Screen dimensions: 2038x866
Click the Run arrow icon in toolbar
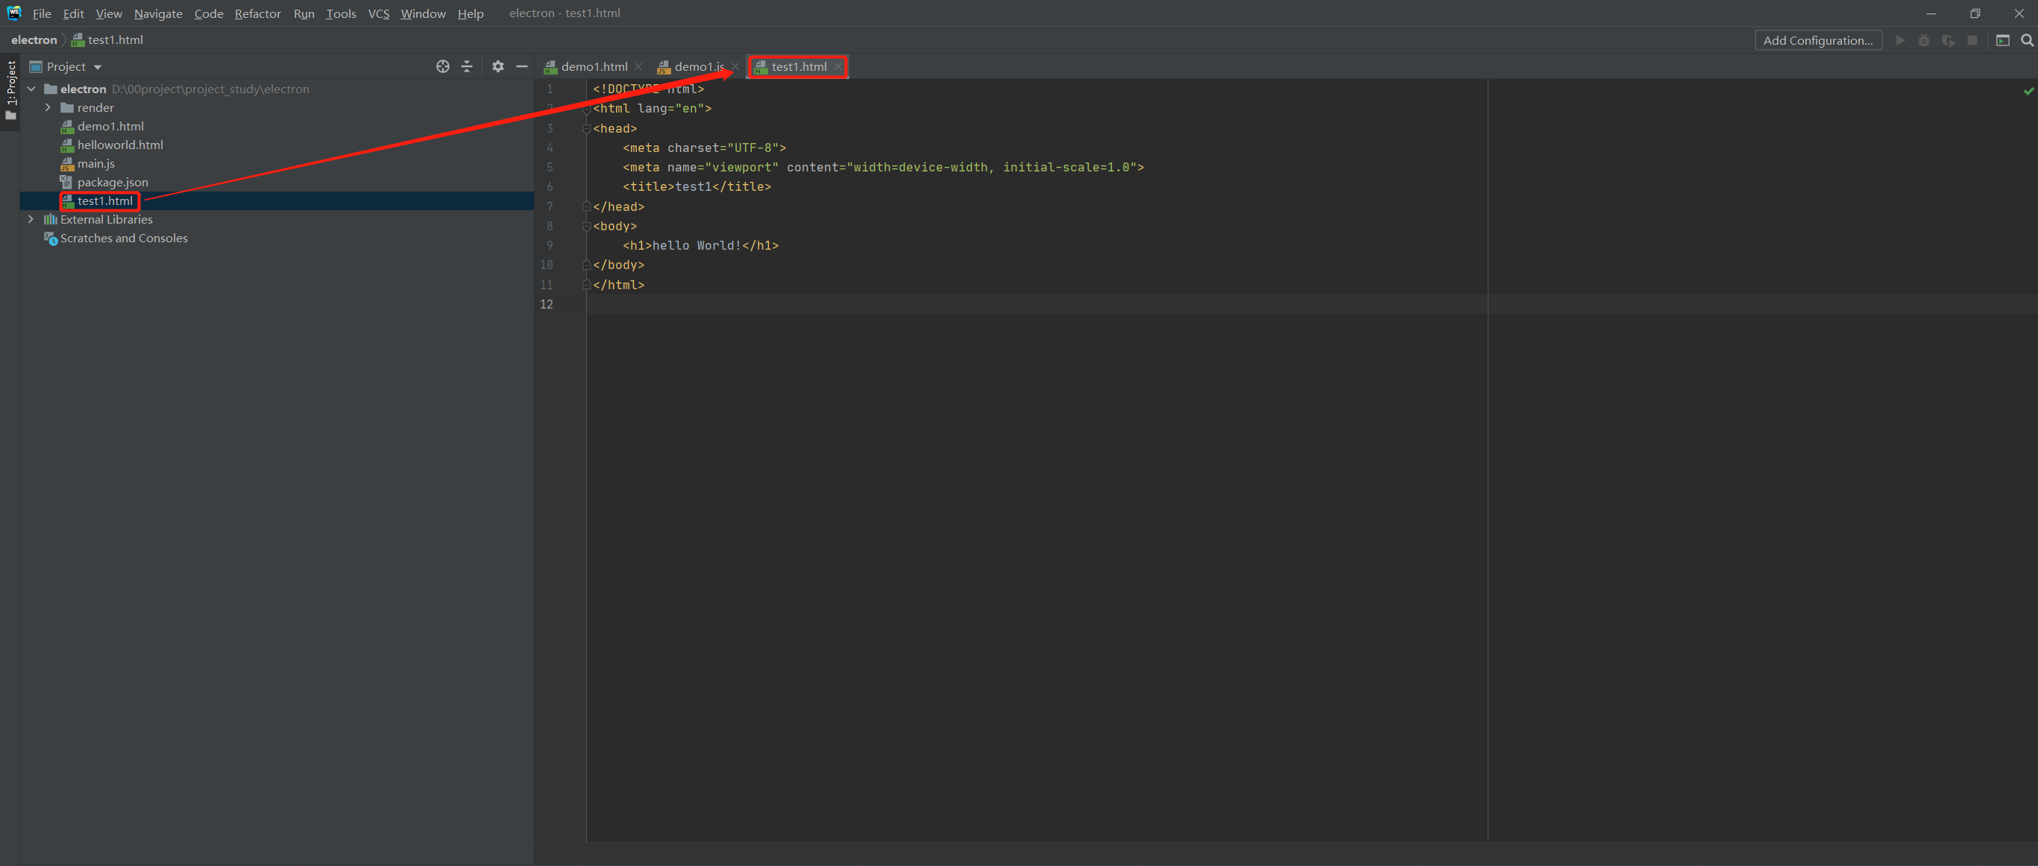click(x=1900, y=40)
